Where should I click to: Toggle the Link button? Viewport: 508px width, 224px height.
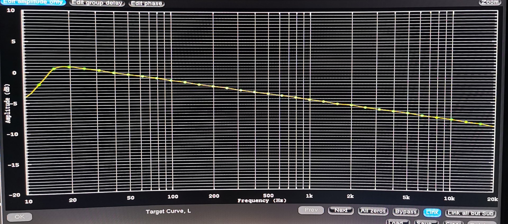(432, 212)
